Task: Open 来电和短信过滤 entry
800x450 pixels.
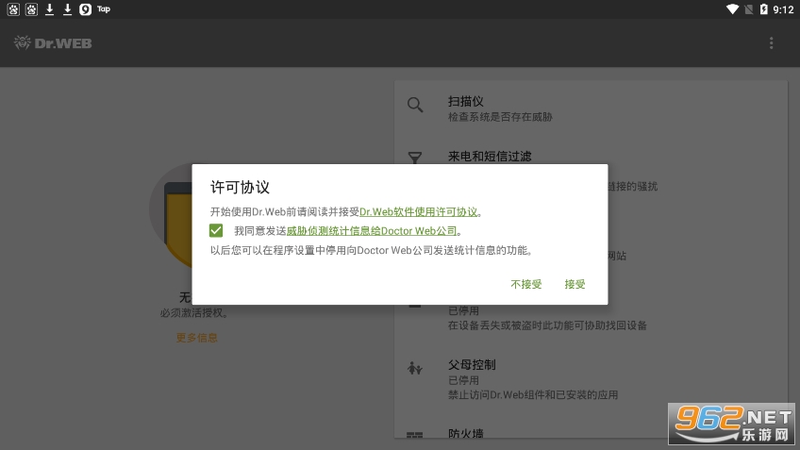Action: pos(490,156)
